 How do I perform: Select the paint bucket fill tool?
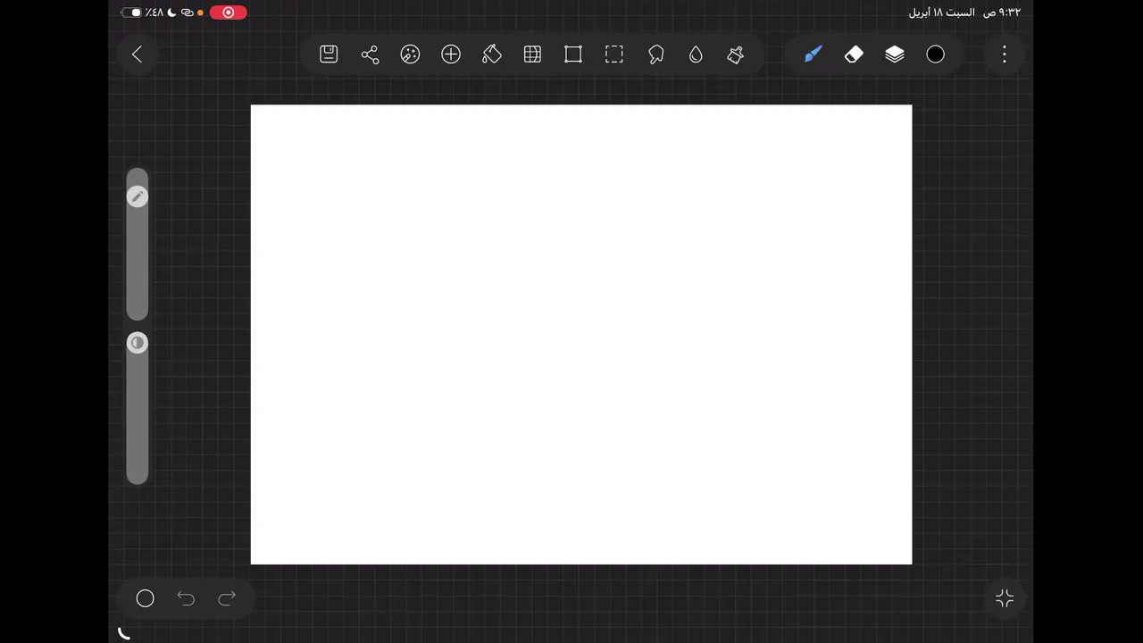[x=492, y=54]
